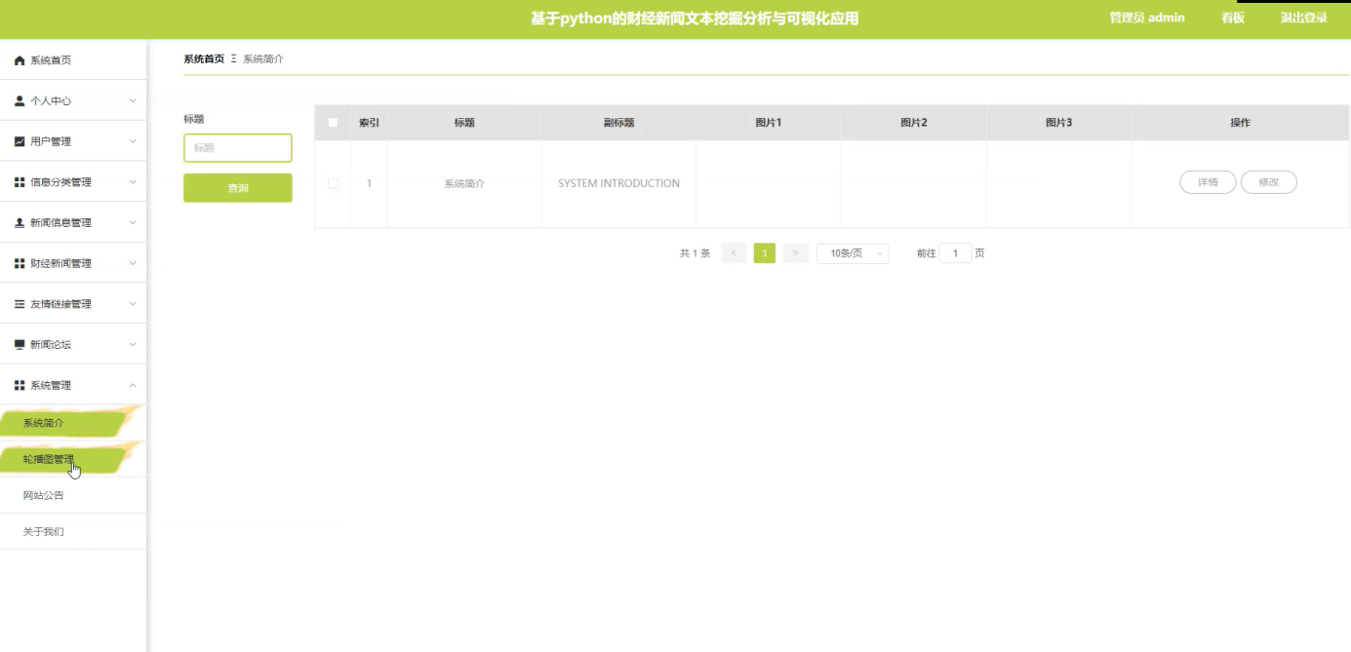Click the grid icon beside 财经新闻管理
Screen dimensions: 1351x652
click(20, 263)
